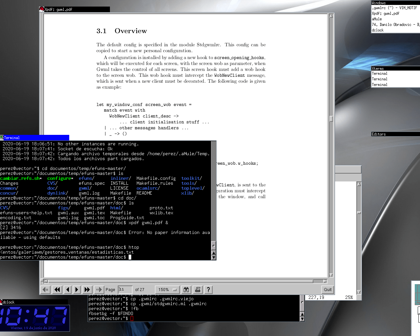420x336 pixels.
Task: Click the Xpdf vertical scrollbar thumb
Action: coord(331,119)
